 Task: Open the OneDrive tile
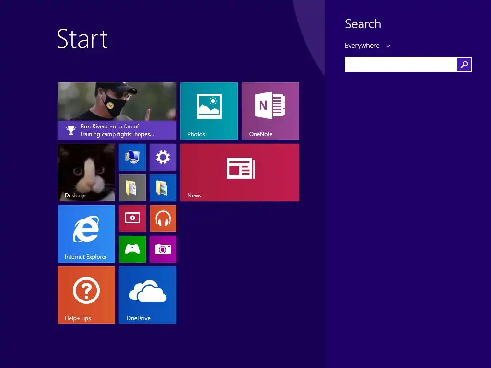click(x=148, y=295)
